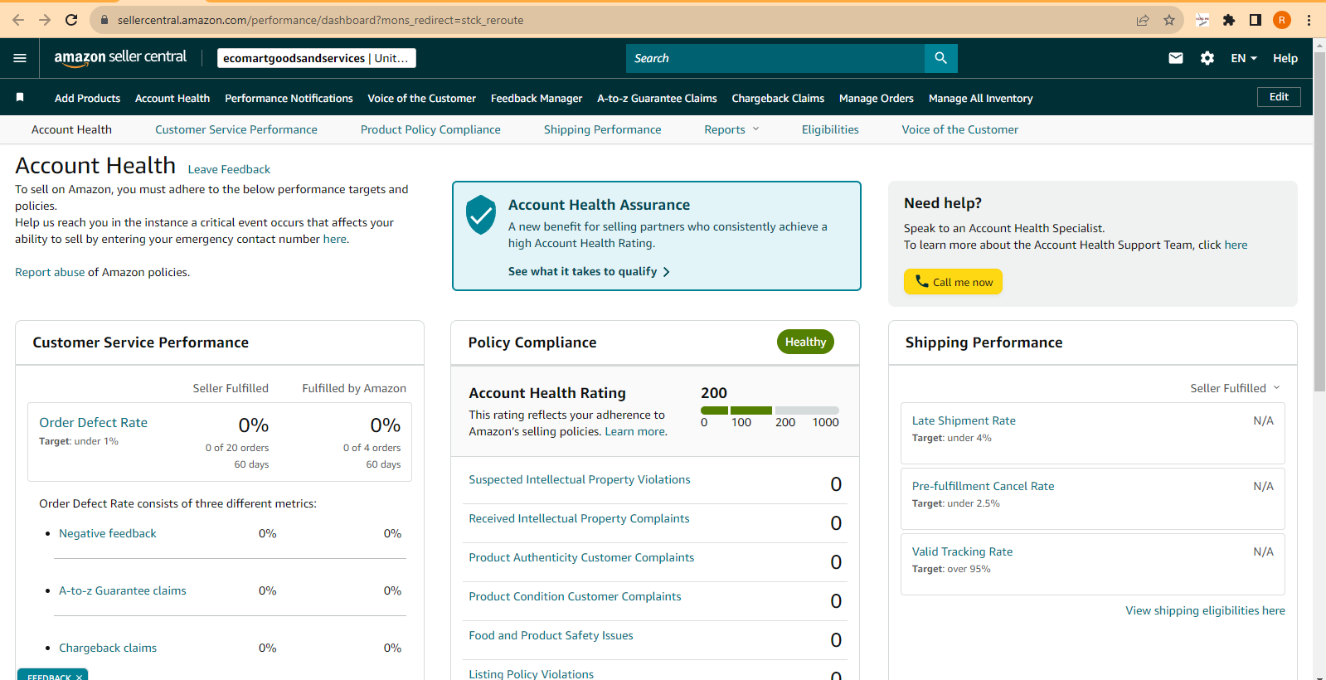Viewport: 1326px width, 680px height.
Task: Switch to Eligibilities tab
Action: pyautogui.click(x=830, y=129)
